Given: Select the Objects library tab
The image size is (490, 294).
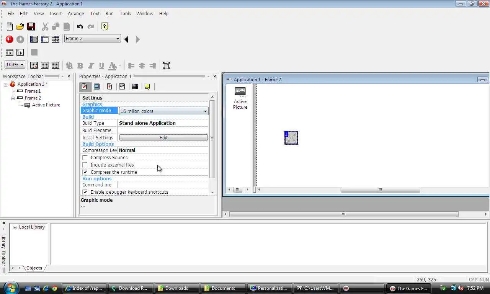Looking at the screenshot, I should [x=34, y=268].
